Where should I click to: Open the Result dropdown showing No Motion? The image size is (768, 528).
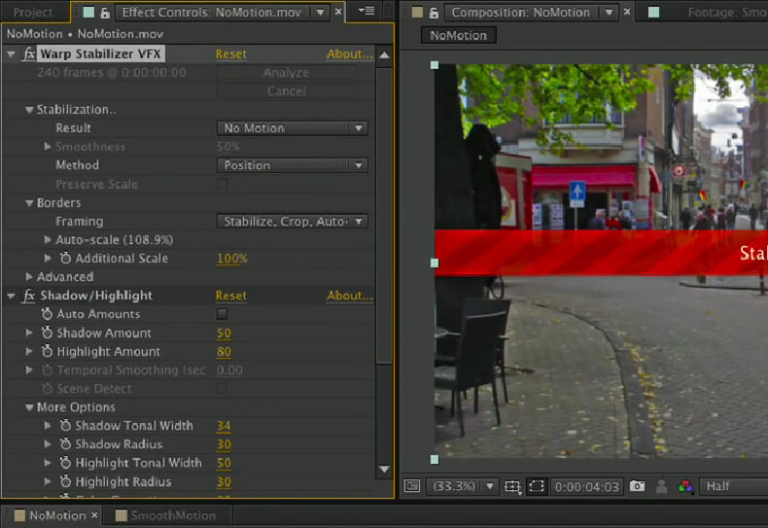coord(291,128)
